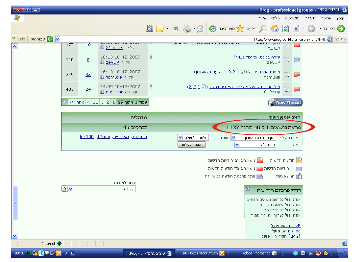Click the vertical scrollbar down arrow
Screen dimensions: 363x262
(14, 236)
